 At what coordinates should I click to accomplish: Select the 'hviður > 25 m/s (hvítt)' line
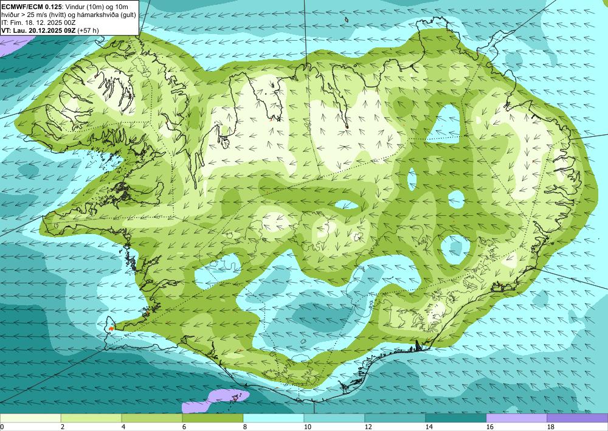tap(33, 14)
